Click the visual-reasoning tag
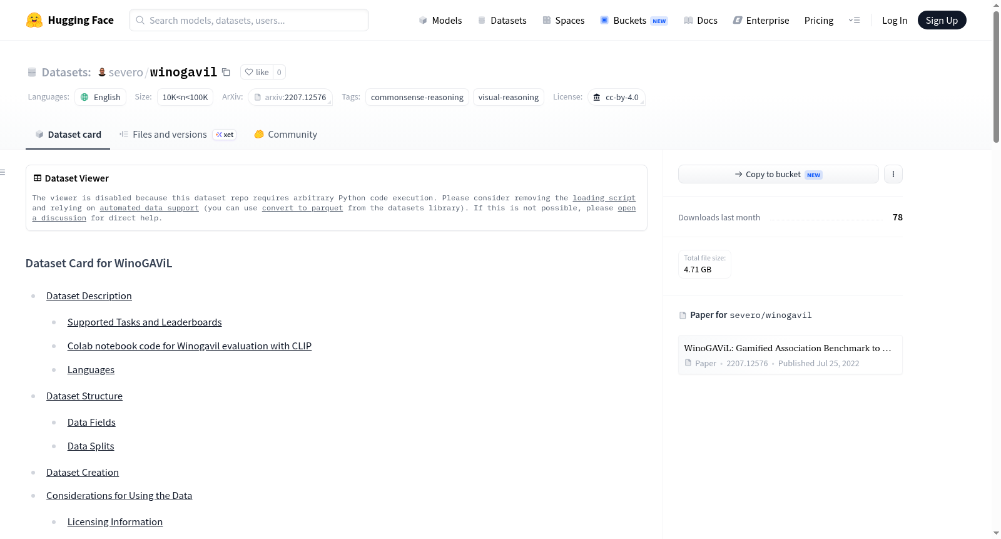The height and width of the screenshot is (539, 1001). [x=509, y=97]
